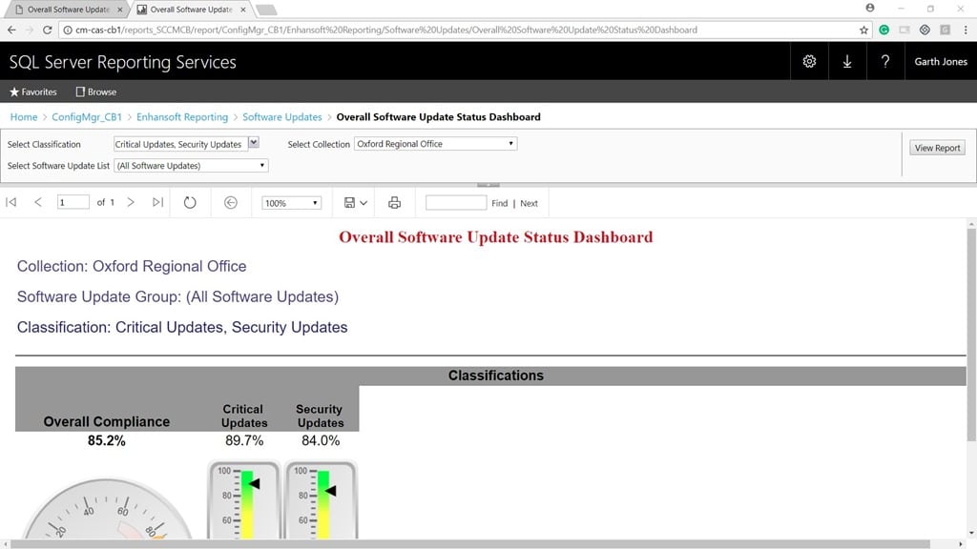Go to the Home breadcrumb link
Image resolution: width=977 pixels, height=549 pixels.
24,117
